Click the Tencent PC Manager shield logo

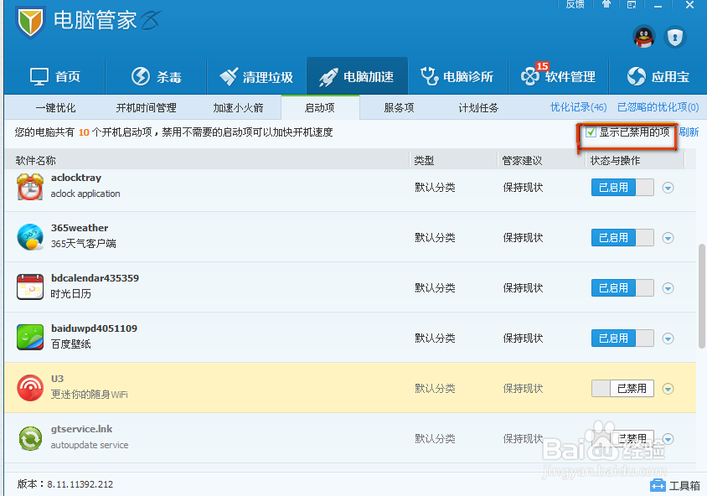30,21
